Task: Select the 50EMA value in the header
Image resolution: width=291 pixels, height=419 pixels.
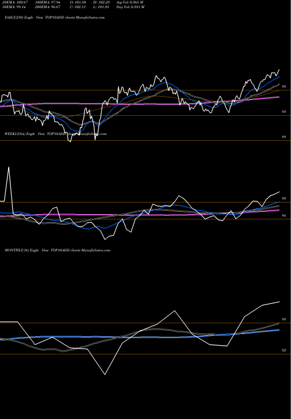Action: coord(13,7)
